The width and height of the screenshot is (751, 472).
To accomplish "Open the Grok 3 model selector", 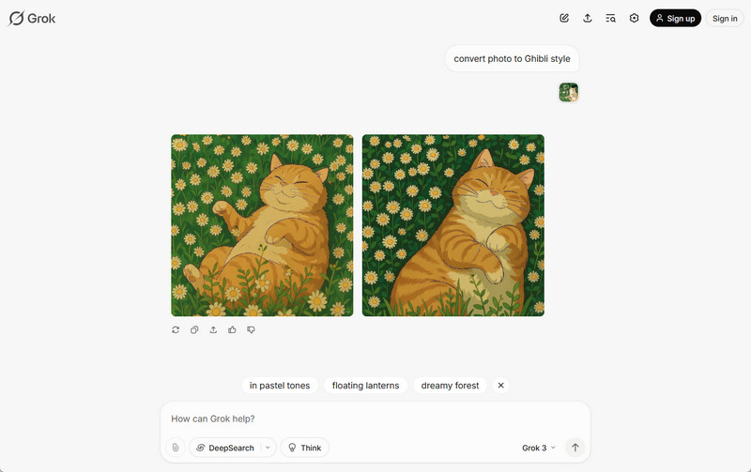I will coord(539,448).
